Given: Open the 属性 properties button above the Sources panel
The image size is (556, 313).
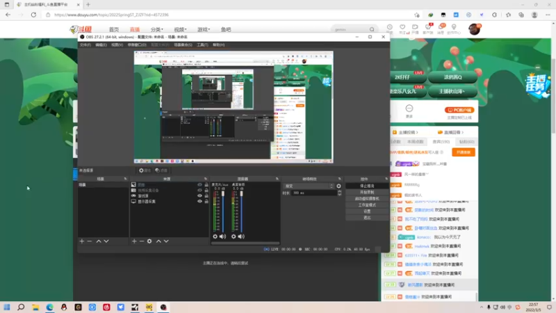Looking at the screenshot, I should [145, 170].
